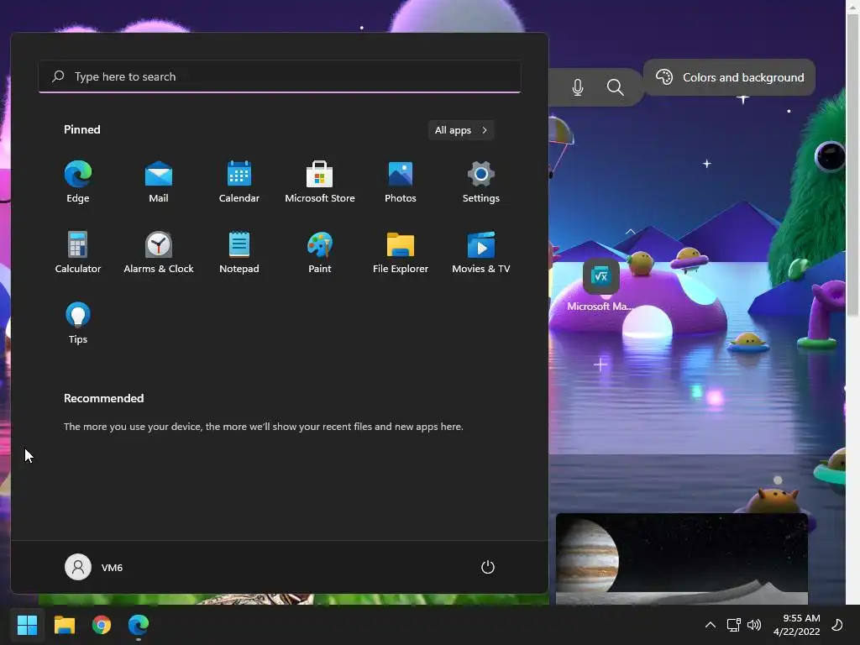Image resolution: width=860 pixels, height=645 pixels.
Task: Open the Calendar app
Action: click(x=239, y=182)
